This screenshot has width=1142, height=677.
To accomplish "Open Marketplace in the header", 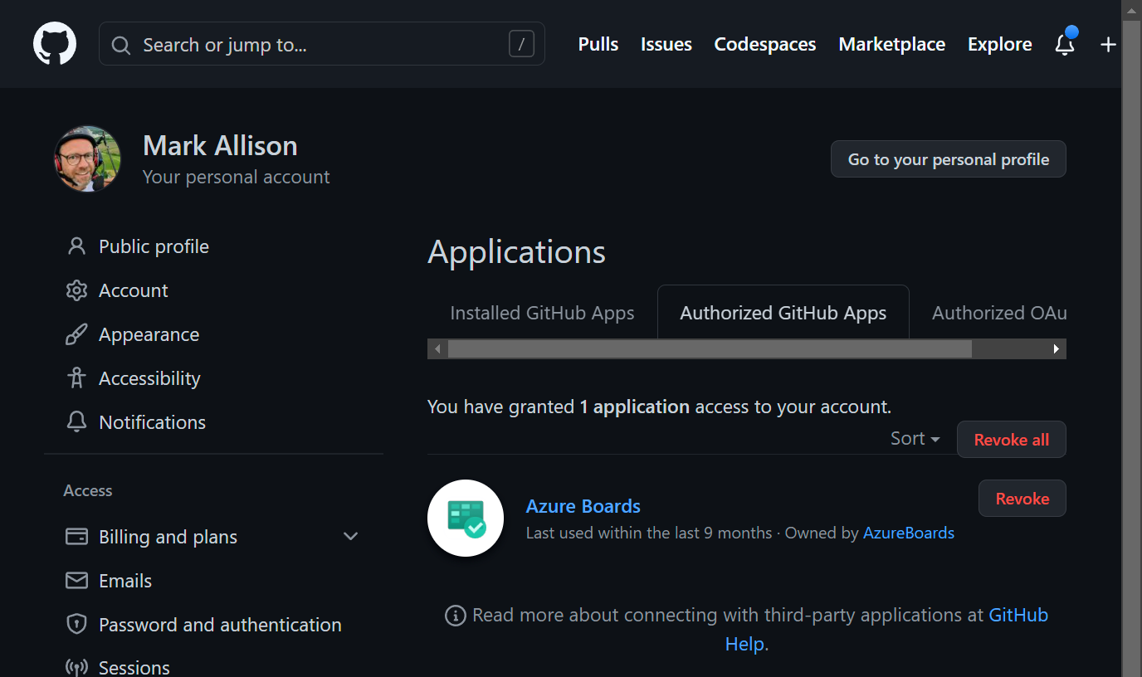I will click(892, 45).
